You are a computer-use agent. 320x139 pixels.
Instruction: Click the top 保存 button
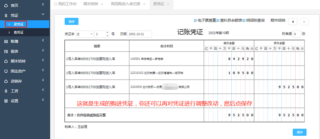click(71, 22)
